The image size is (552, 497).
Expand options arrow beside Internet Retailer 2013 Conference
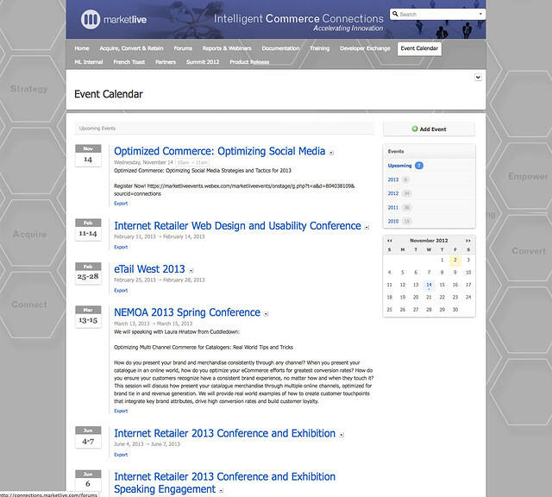[x=342, y=435]
